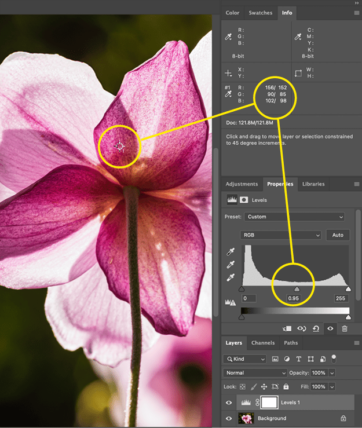Switch to the Channels tab
The width and height of the screenshot is (362, 428).
tap(262, 343)
